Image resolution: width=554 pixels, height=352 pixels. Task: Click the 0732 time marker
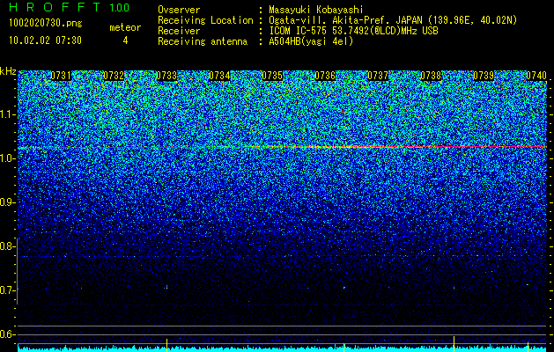tap(114, 76)
